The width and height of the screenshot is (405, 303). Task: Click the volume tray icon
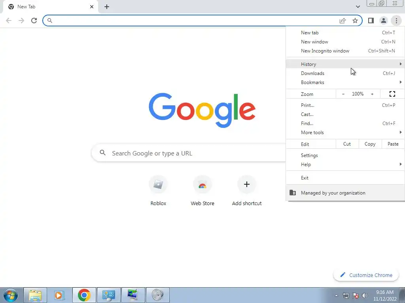point(365,296)
